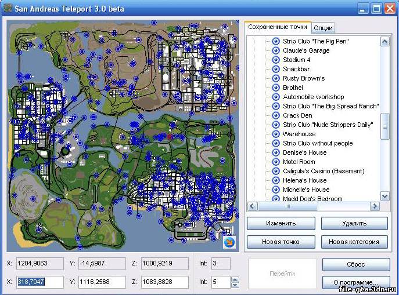Click the point icon beside Rusty Brown's

coord(276,78)
